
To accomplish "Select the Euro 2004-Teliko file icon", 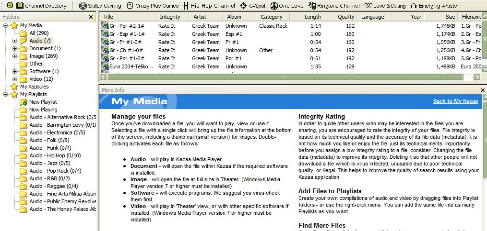I will [105, 66].
